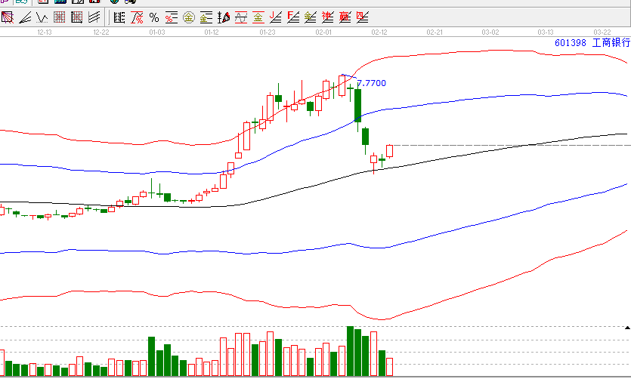Click the 03-13 date on the time axis
631x382 pixels.
546,32
